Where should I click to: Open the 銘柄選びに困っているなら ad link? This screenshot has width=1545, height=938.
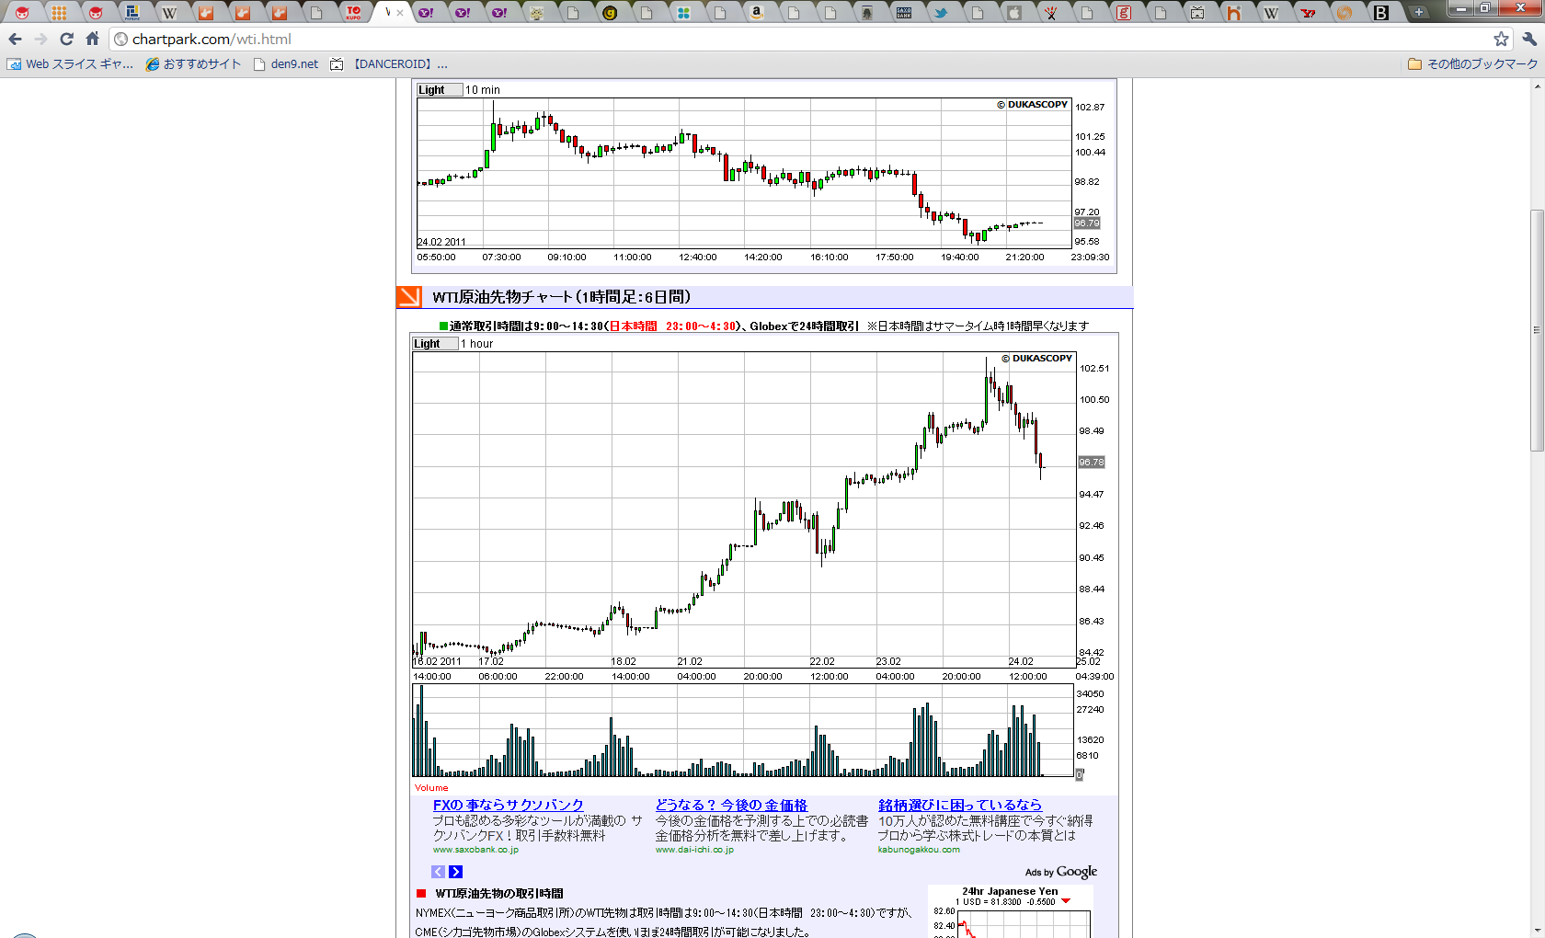pyautogui.click(x=960, y=806)
